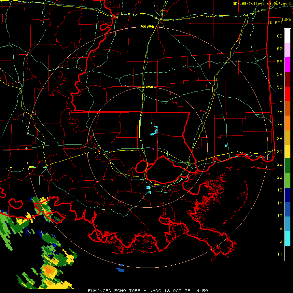
Task: Click the maroon legend swatch
Action: coord(287,80)
